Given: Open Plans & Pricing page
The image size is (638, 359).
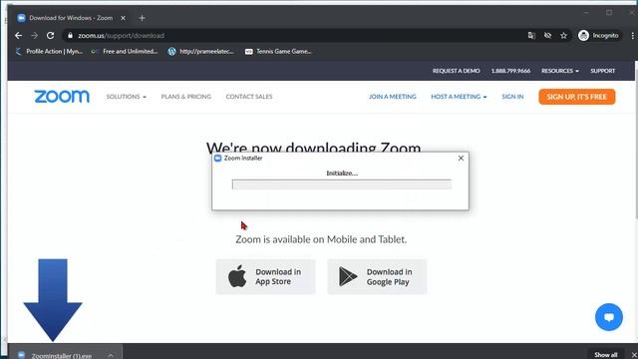Looking at the screenshot, I should pyautogui.click(x=186, y=97).
